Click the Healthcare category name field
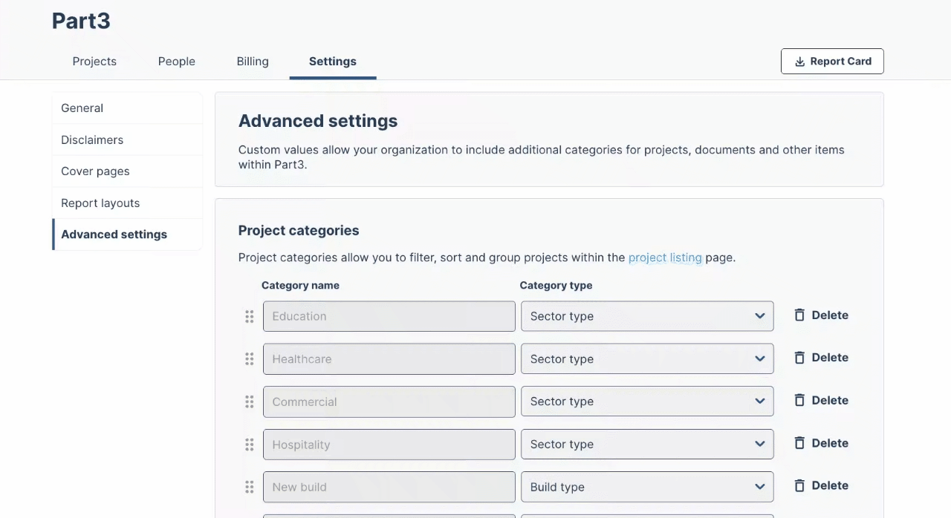This screenshot has height=518, width=951. 389,358
